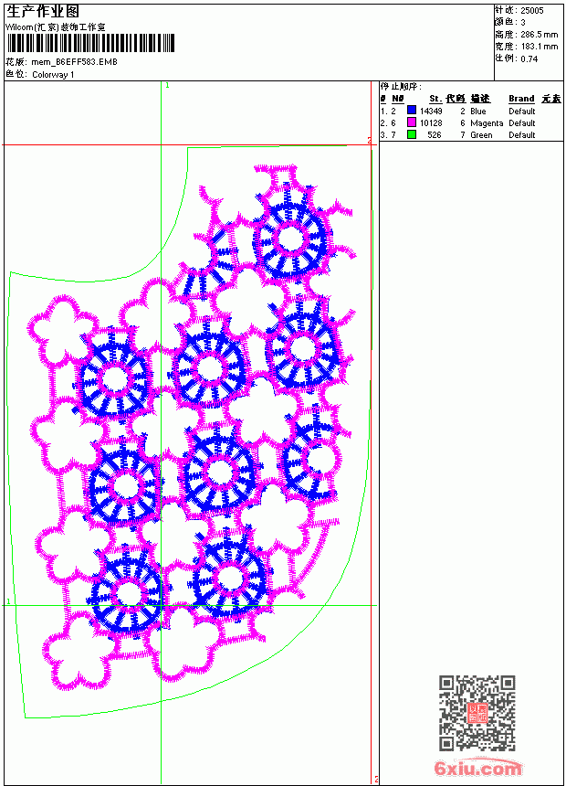Click the red seal inside the QR code
Screen dimensions: 566x786
[x=477, y=713]
